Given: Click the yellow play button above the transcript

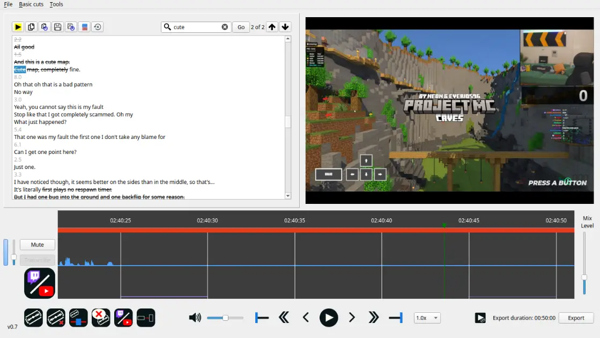Looking at the screenshot, I should click(x=18, y=27).
